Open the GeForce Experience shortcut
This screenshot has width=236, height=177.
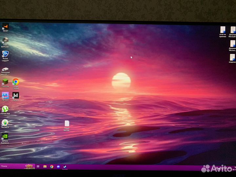click(x=5, y=138)
